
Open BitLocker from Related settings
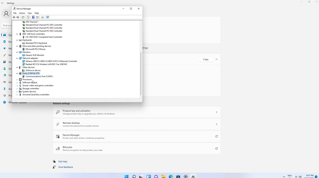coord(137,148)
